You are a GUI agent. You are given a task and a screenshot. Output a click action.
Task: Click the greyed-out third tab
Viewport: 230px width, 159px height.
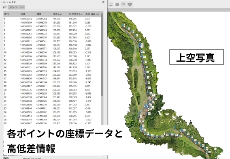[x=22, y=7]
